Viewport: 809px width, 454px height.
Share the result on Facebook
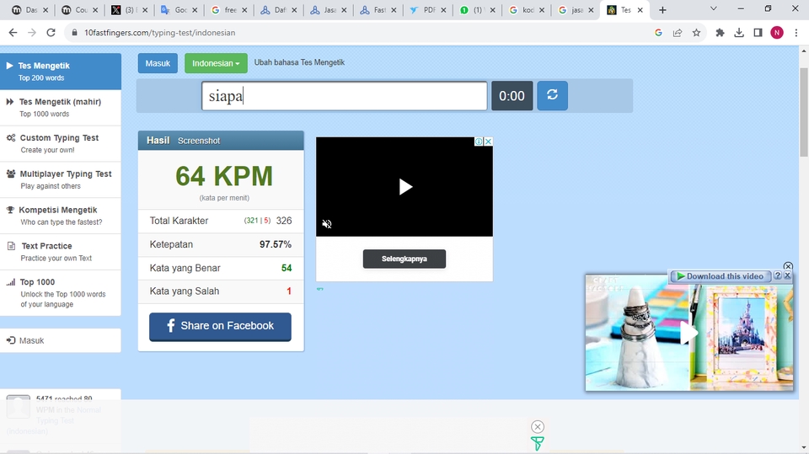[220, 327]
